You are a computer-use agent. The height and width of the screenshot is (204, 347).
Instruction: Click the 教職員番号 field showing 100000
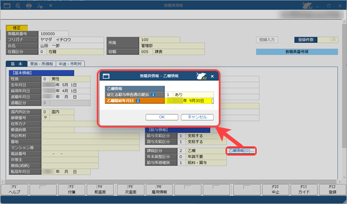[53, 34]
